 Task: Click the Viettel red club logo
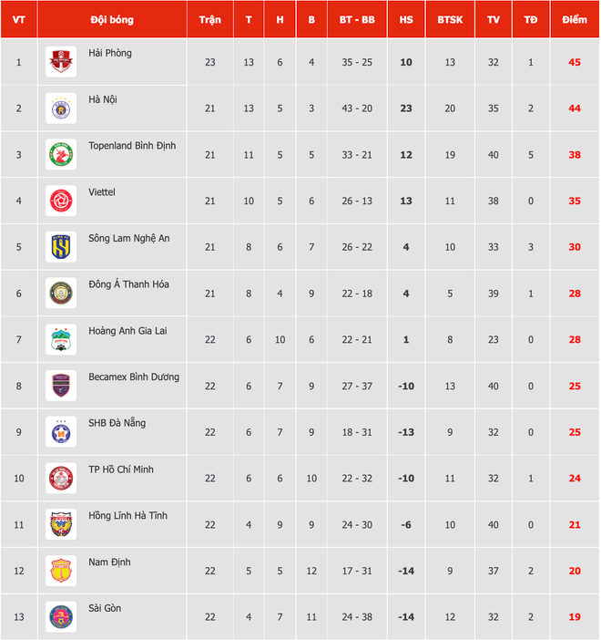pos(62,201)
